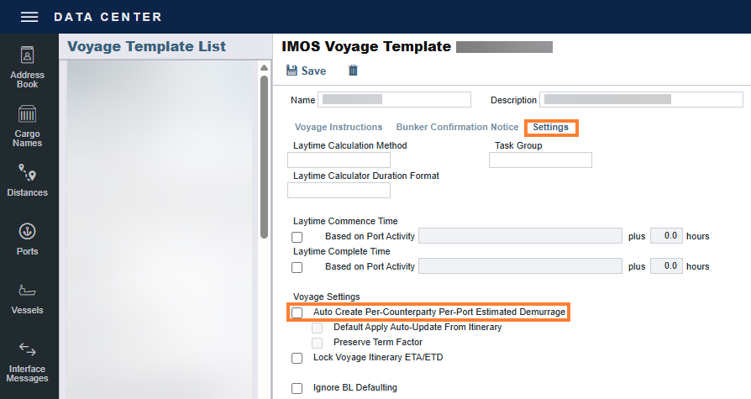Viewport: 751px width, 399px height.
Task: Click the Voyage Template List scrollbar thumb
Action: pyautogui.click(x=264, y=156)
